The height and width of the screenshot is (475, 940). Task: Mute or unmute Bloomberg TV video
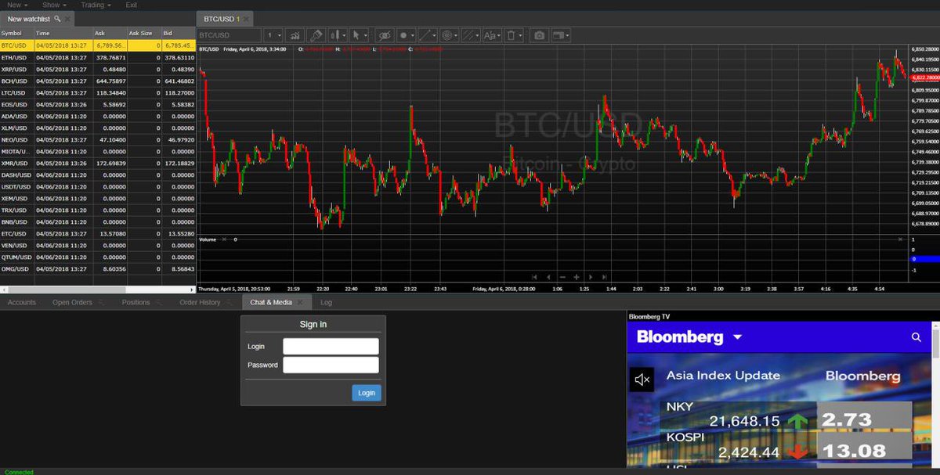pyautogui.click(x=642, y=380)
